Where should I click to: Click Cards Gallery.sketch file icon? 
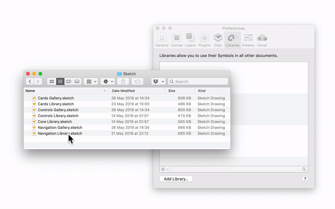34,98
